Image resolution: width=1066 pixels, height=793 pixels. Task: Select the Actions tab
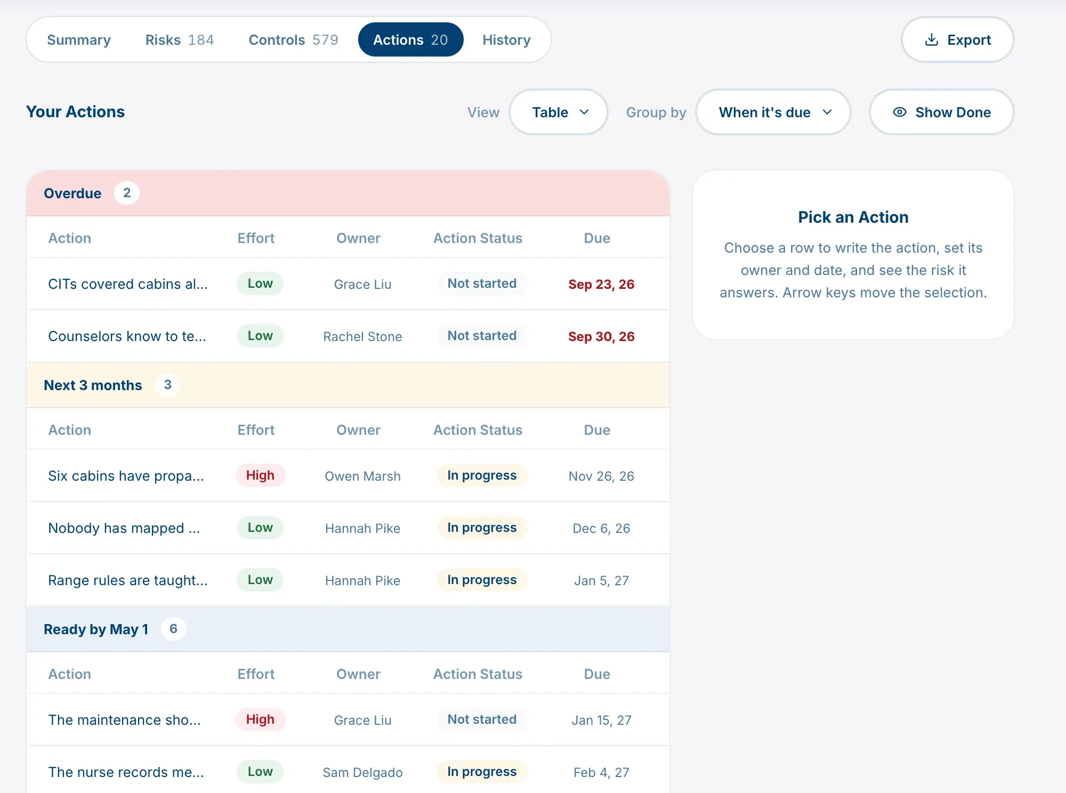[x=410, y=40]
